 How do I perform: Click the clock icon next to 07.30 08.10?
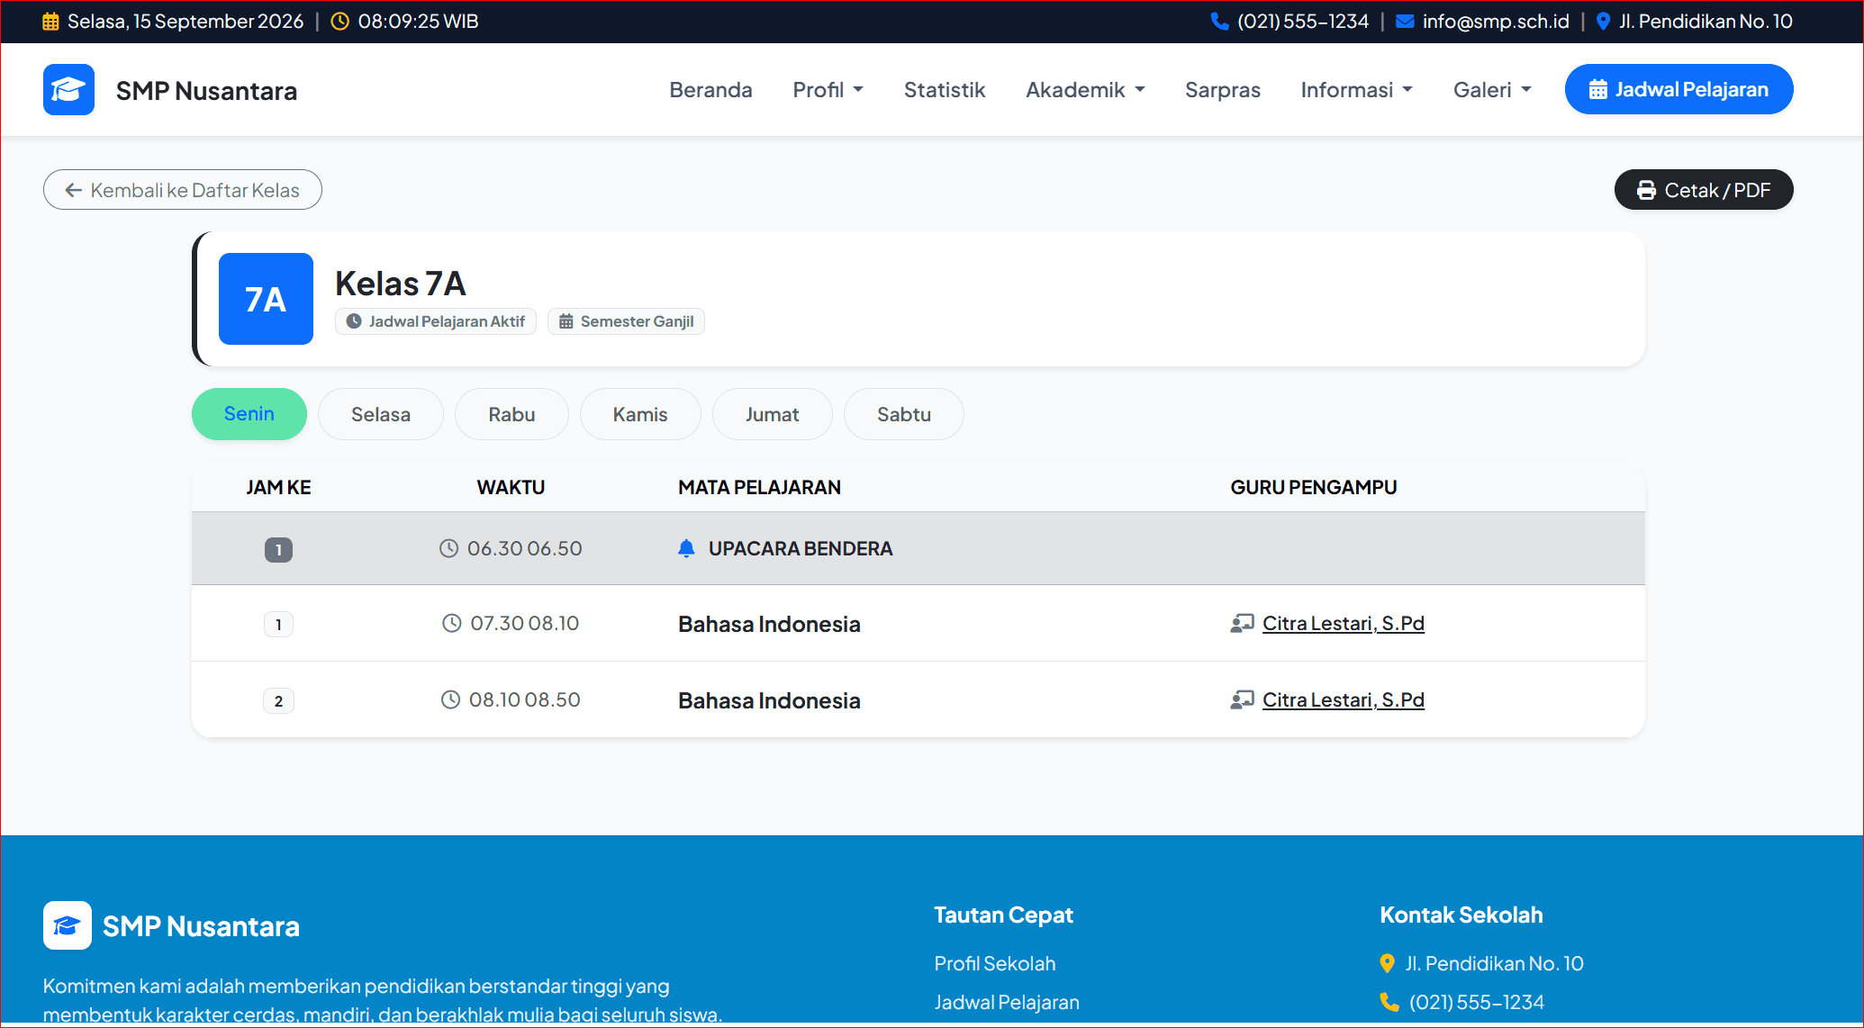pyautogui.click(x=452, y=623)
